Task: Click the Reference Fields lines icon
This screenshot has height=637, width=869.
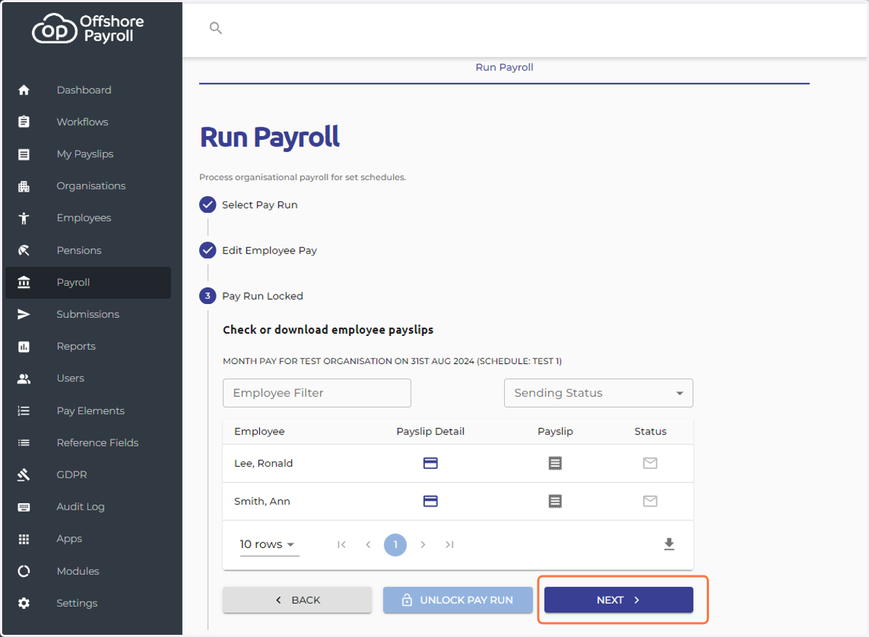Action: click(x=24, y=442)
